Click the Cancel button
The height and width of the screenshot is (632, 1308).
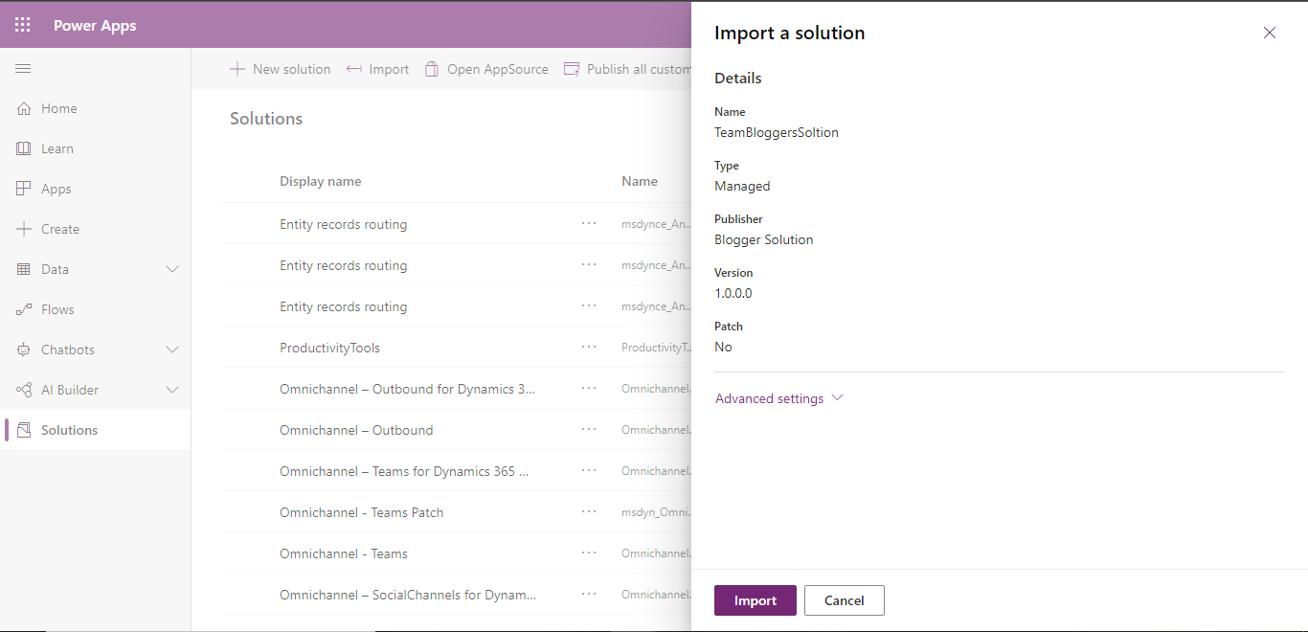coord(845,600)
